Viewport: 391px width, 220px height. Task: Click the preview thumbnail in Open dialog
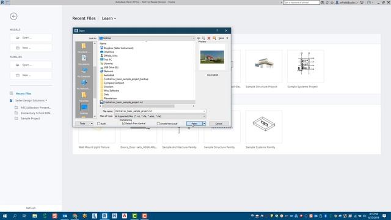pos(212,57)
